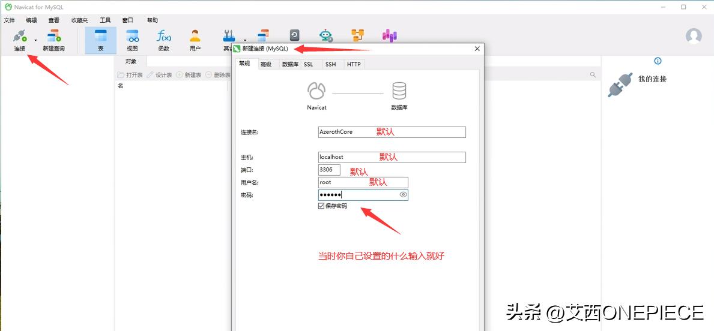Select the 表 (Table) toolbar icon

click(101, 36)
